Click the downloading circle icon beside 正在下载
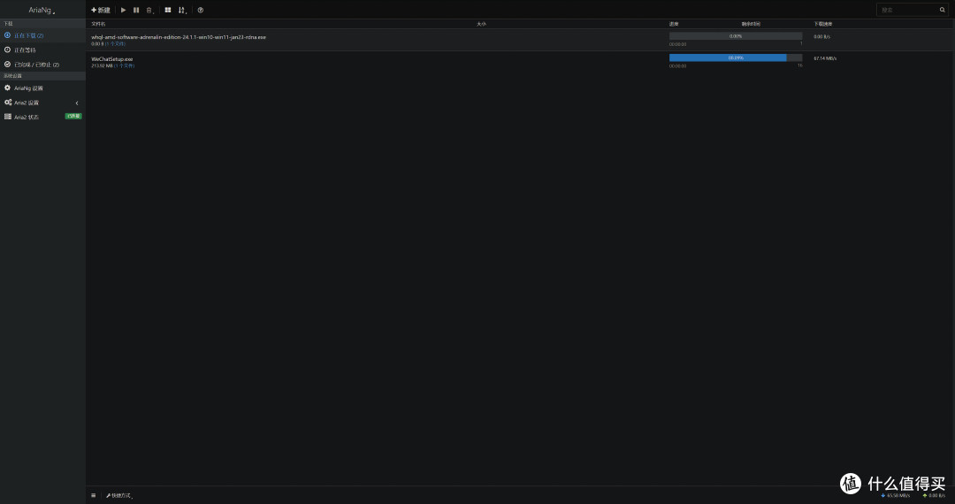This screenshot has height=504, width=955. point(7,35)
